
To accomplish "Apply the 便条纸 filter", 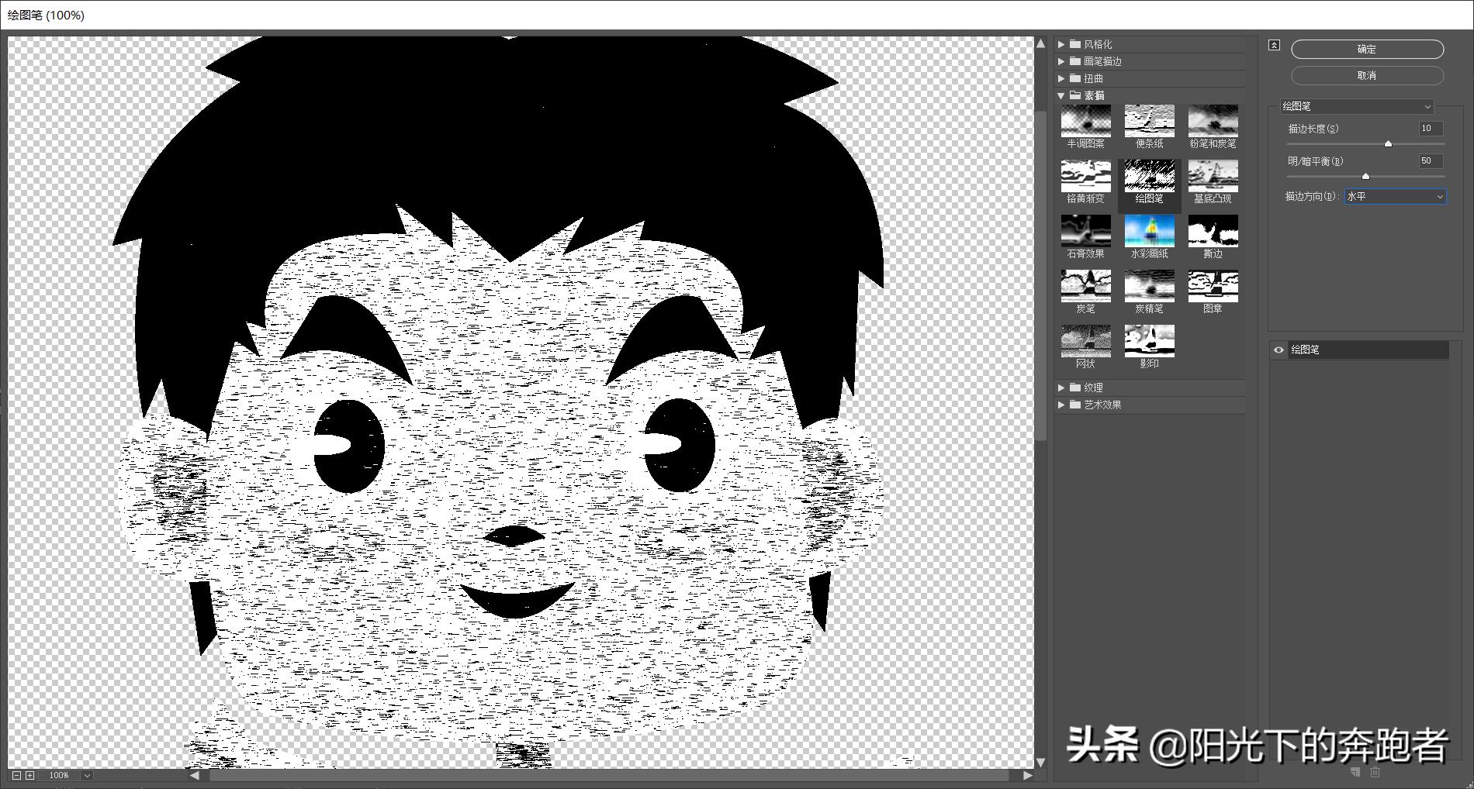I will tap(1149, 122).
